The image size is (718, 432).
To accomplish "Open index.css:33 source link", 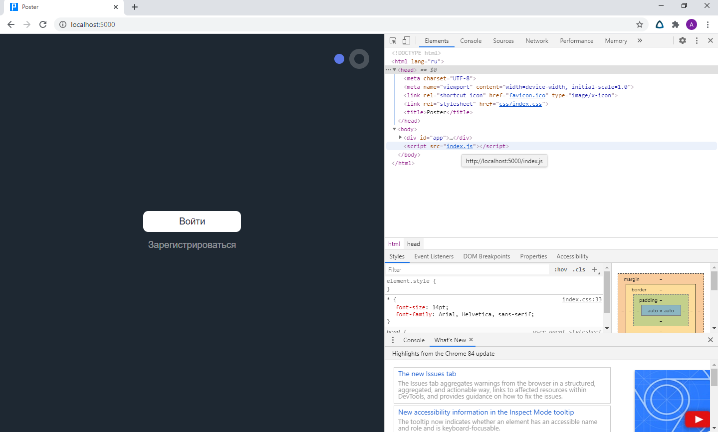I will (x=582, y=299).
